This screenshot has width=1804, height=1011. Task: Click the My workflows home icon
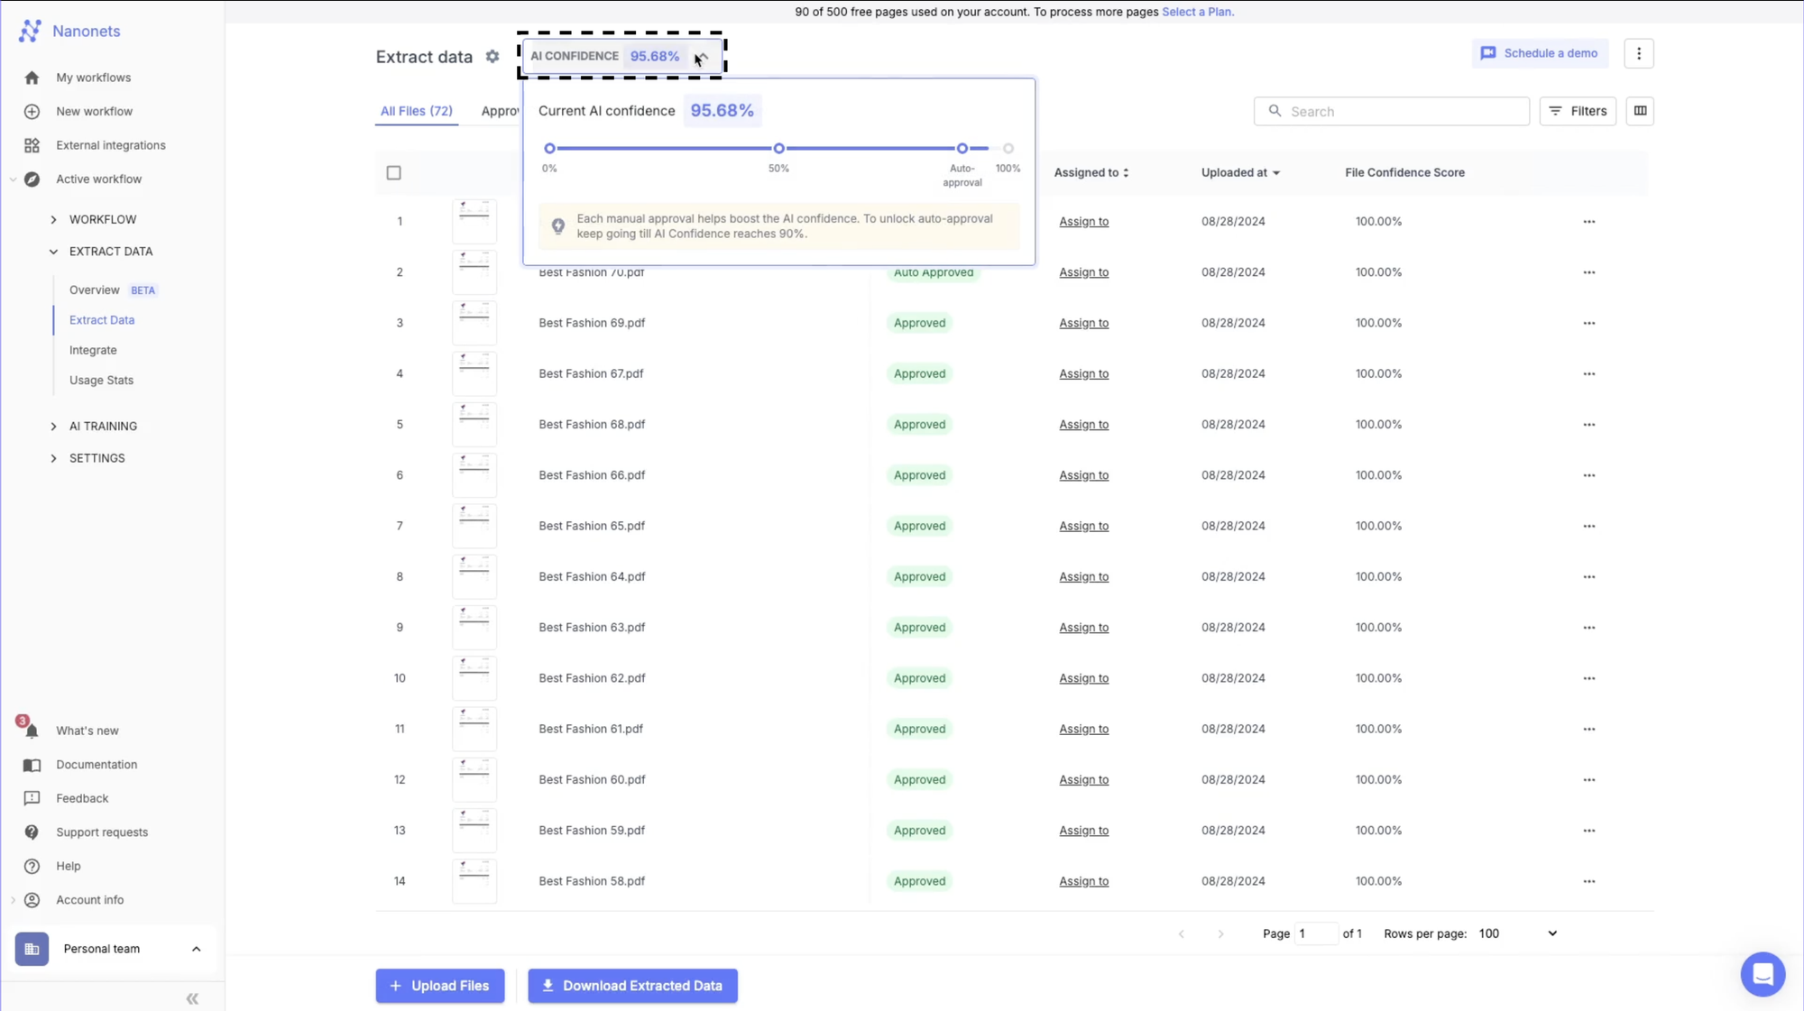[x=32, y=78]
